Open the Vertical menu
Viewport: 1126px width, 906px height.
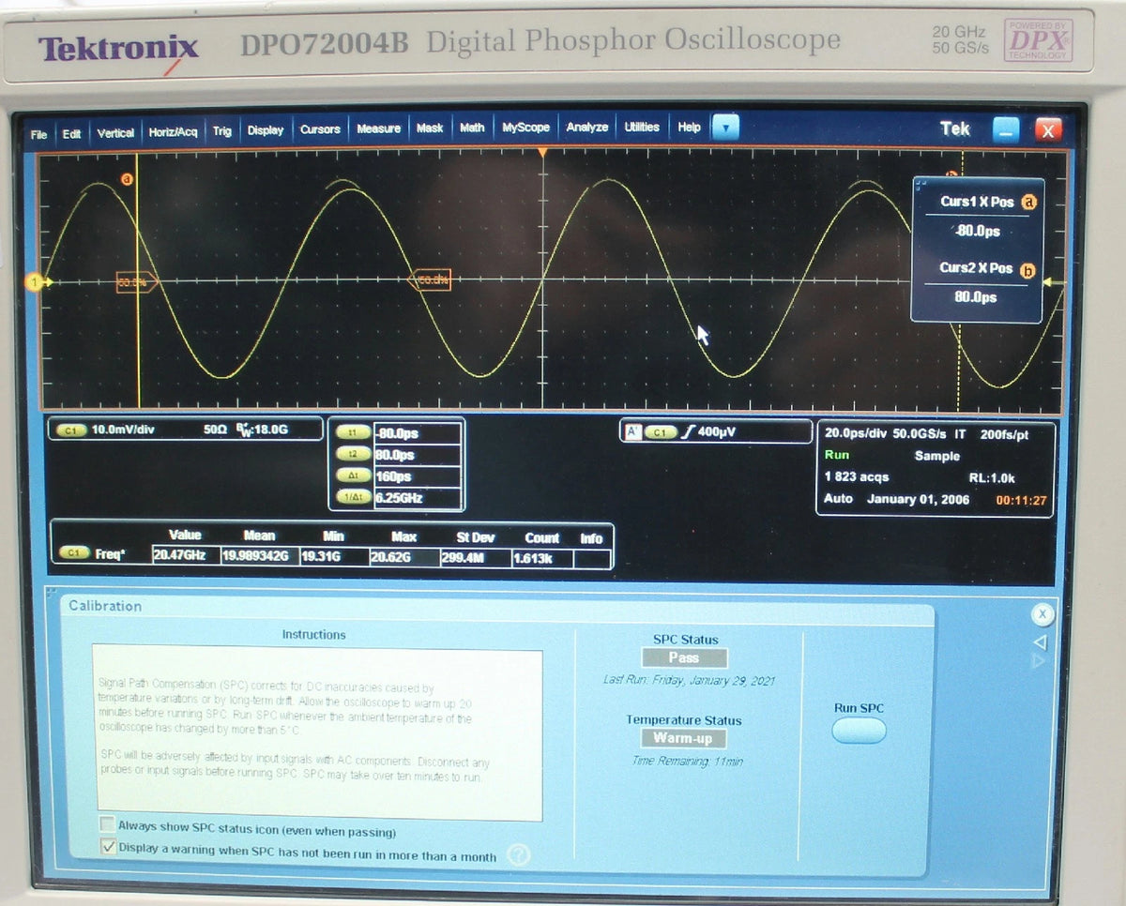click(115, 133)
